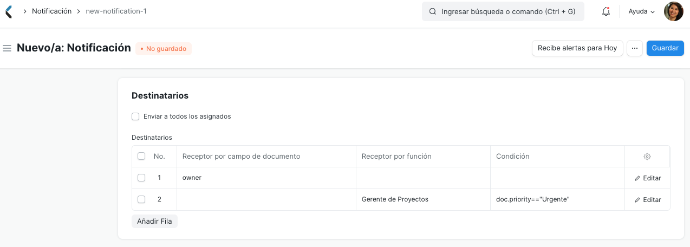Open the notifications bell icon
This screenshot has width=690, height=247.
pyautogui.click(x=606, y=11)
